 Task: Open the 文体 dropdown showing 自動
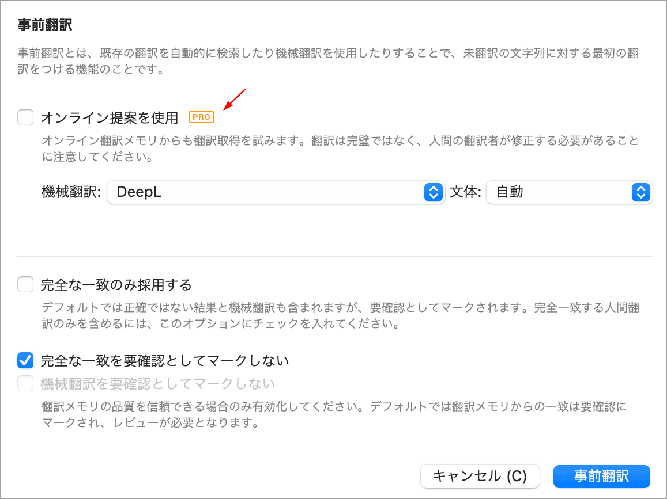559,192
